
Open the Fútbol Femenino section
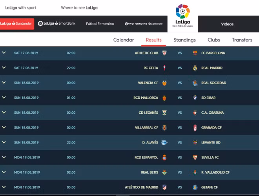(100, 24)
